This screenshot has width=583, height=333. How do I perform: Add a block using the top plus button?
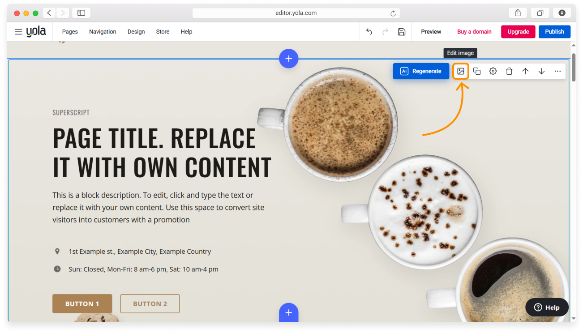point(289,59)
